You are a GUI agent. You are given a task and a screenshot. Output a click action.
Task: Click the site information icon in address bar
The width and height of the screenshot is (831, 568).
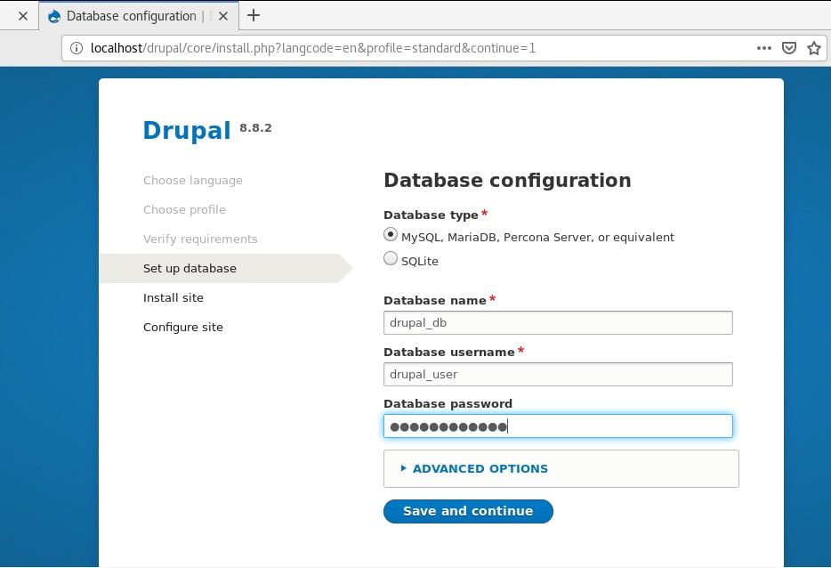[x=77, y=48]
